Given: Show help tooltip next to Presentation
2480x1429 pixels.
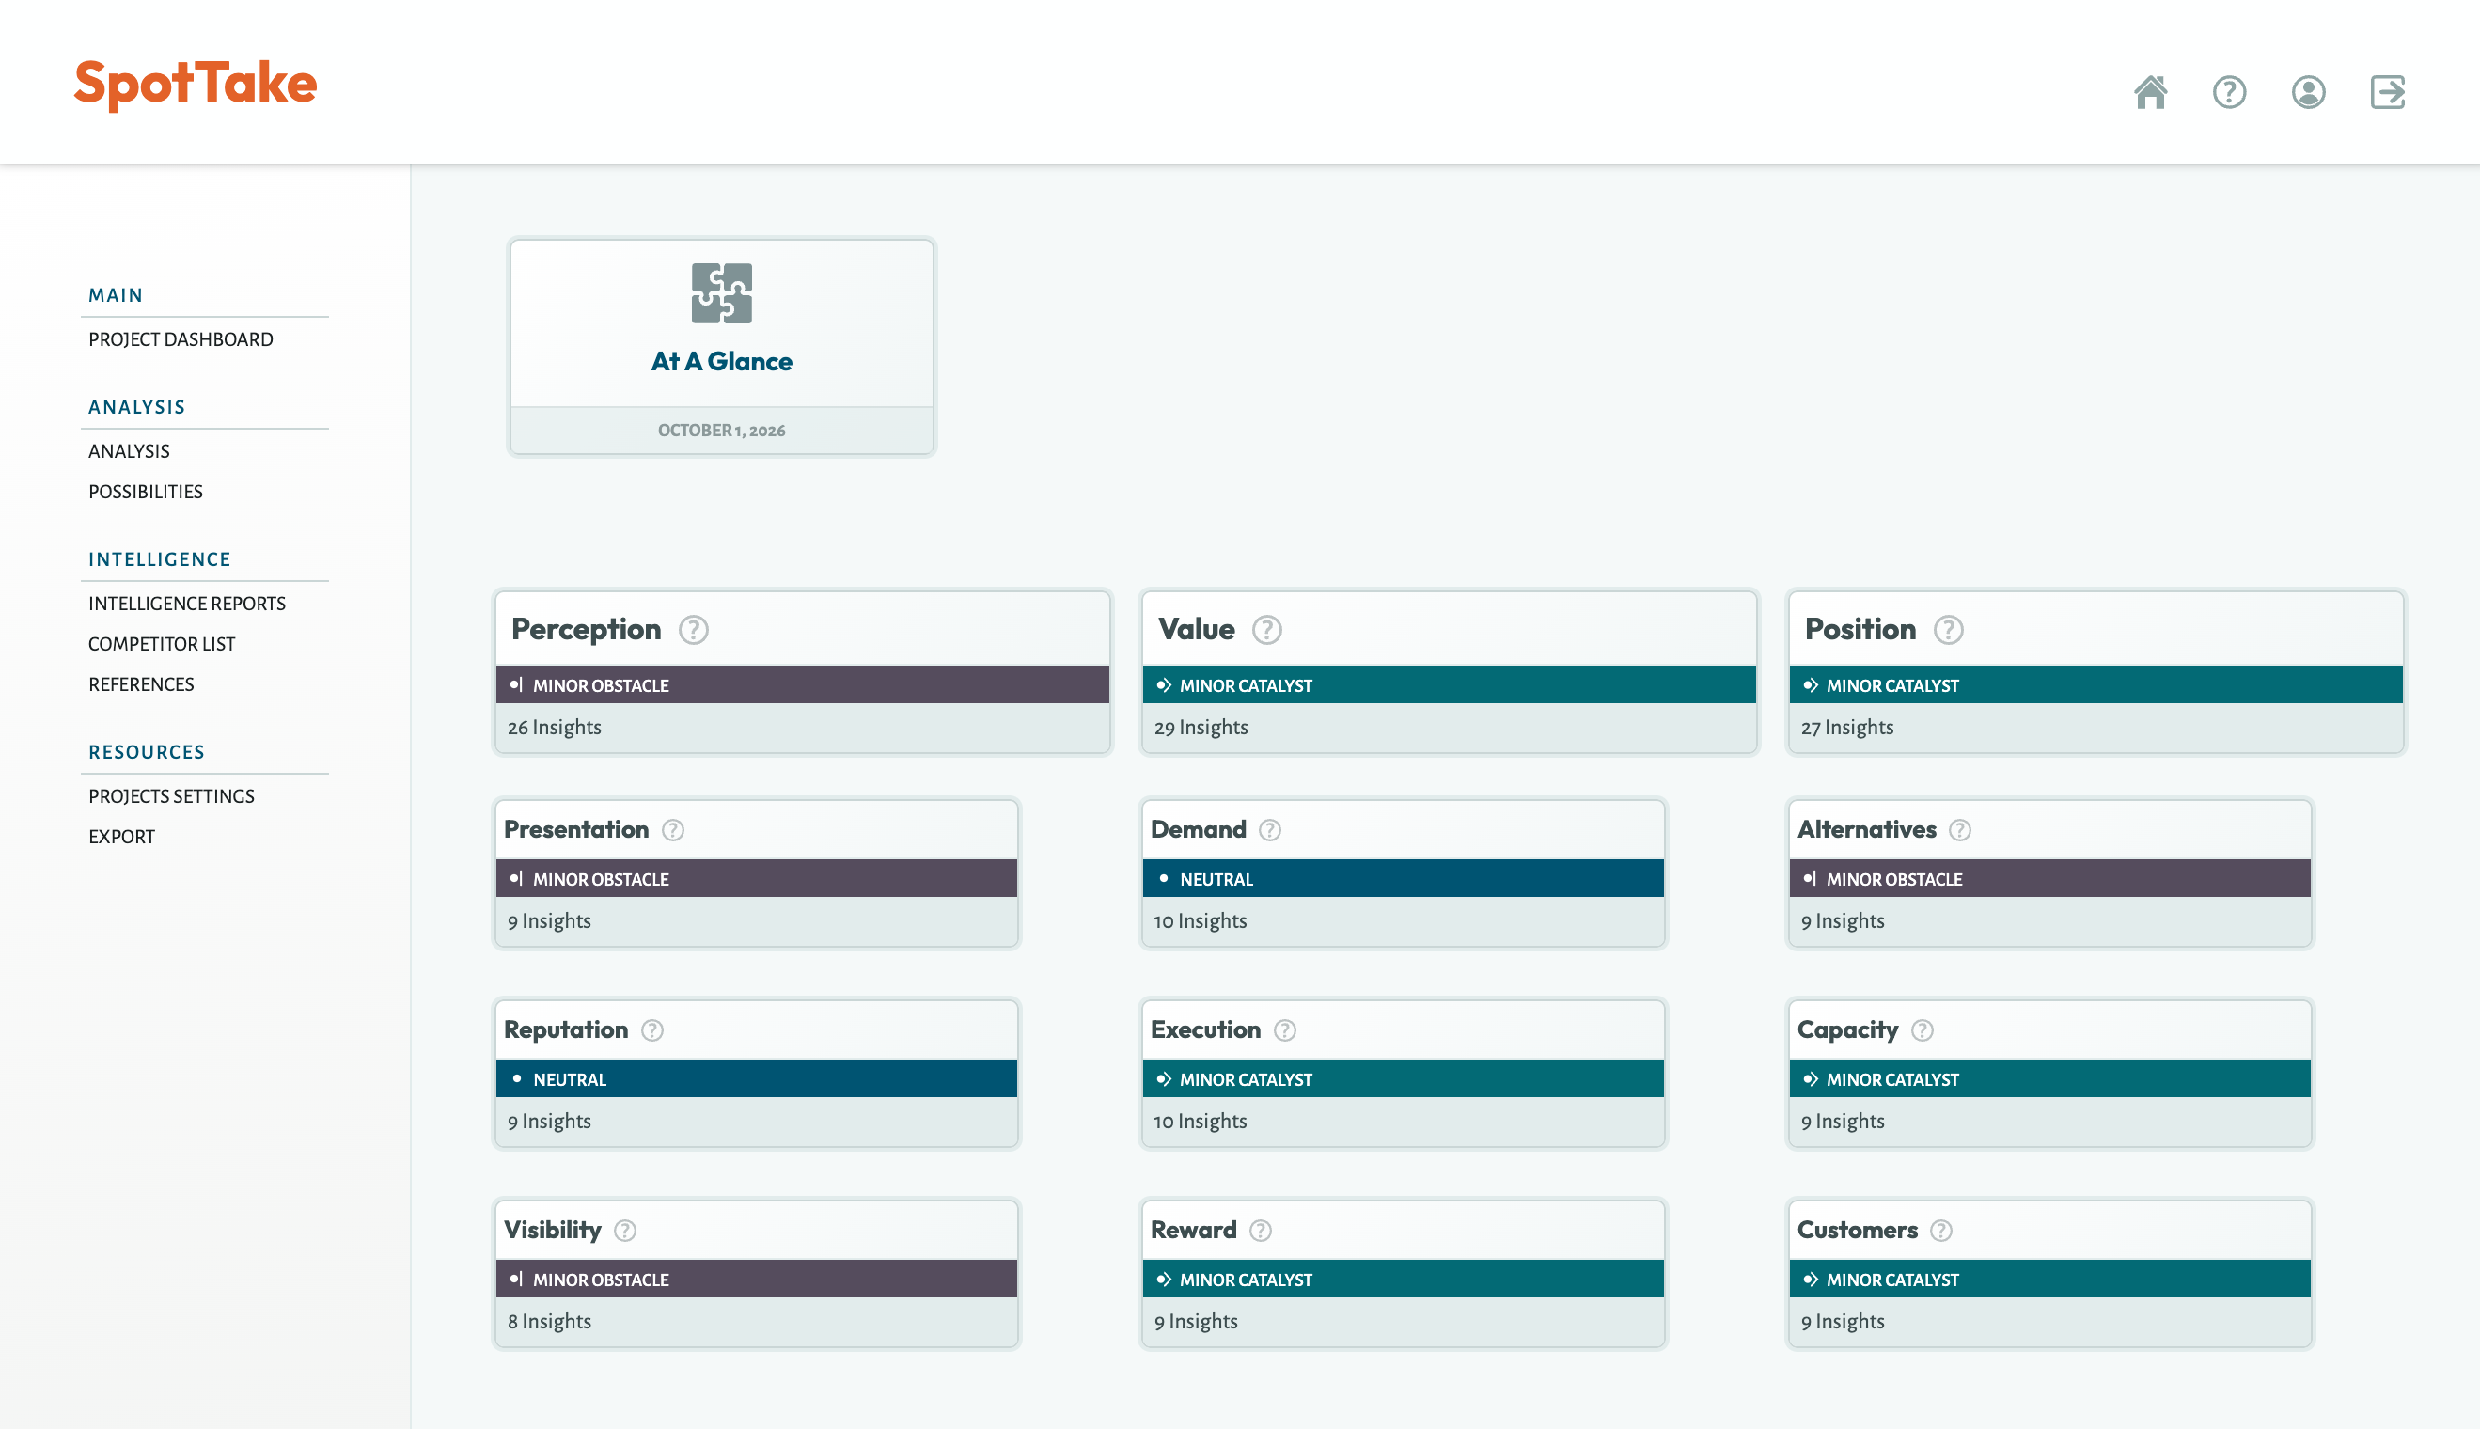Looking at the screenshot, I should click(672, 830).
